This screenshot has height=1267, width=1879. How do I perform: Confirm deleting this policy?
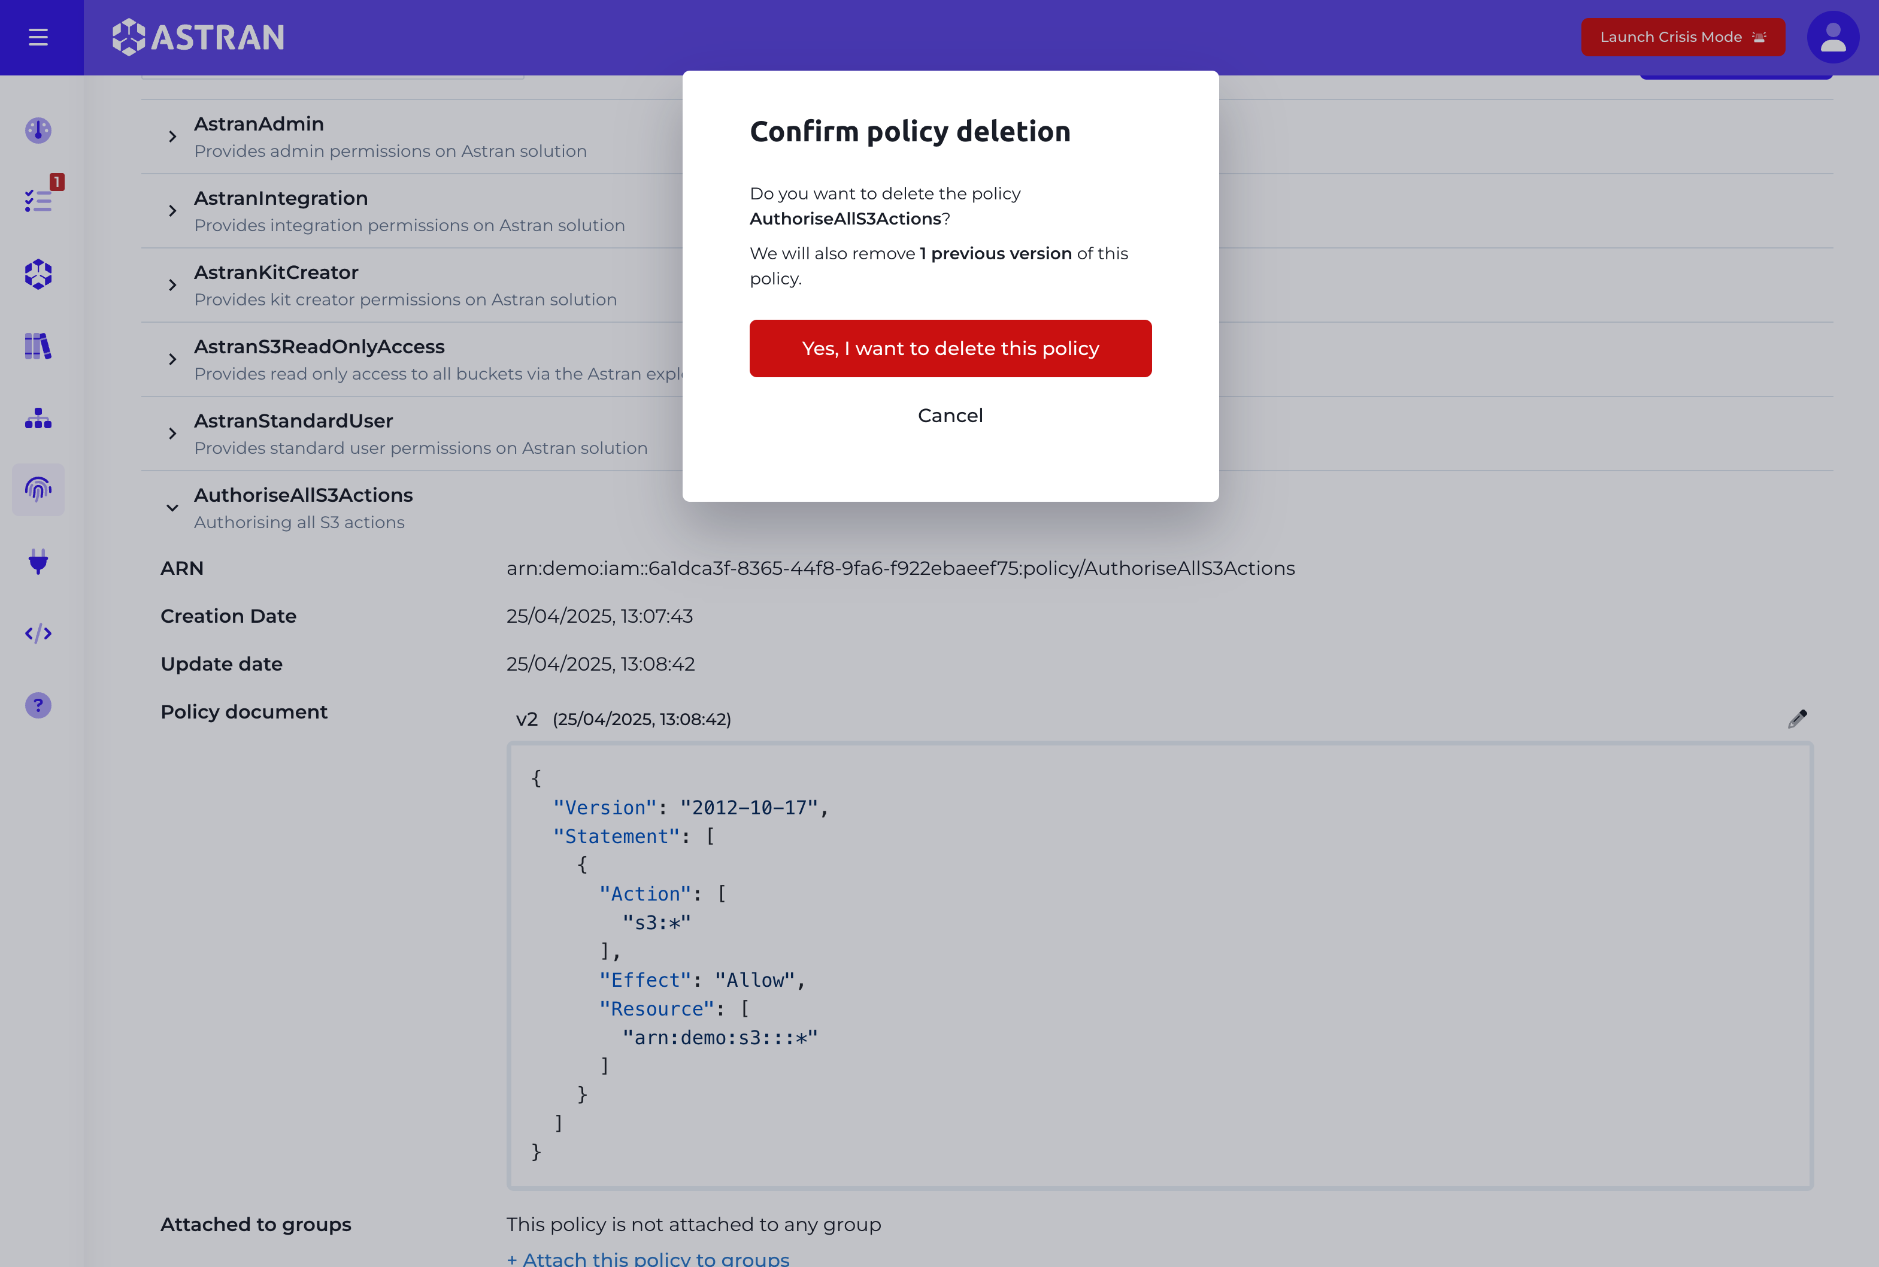point(950,348)
